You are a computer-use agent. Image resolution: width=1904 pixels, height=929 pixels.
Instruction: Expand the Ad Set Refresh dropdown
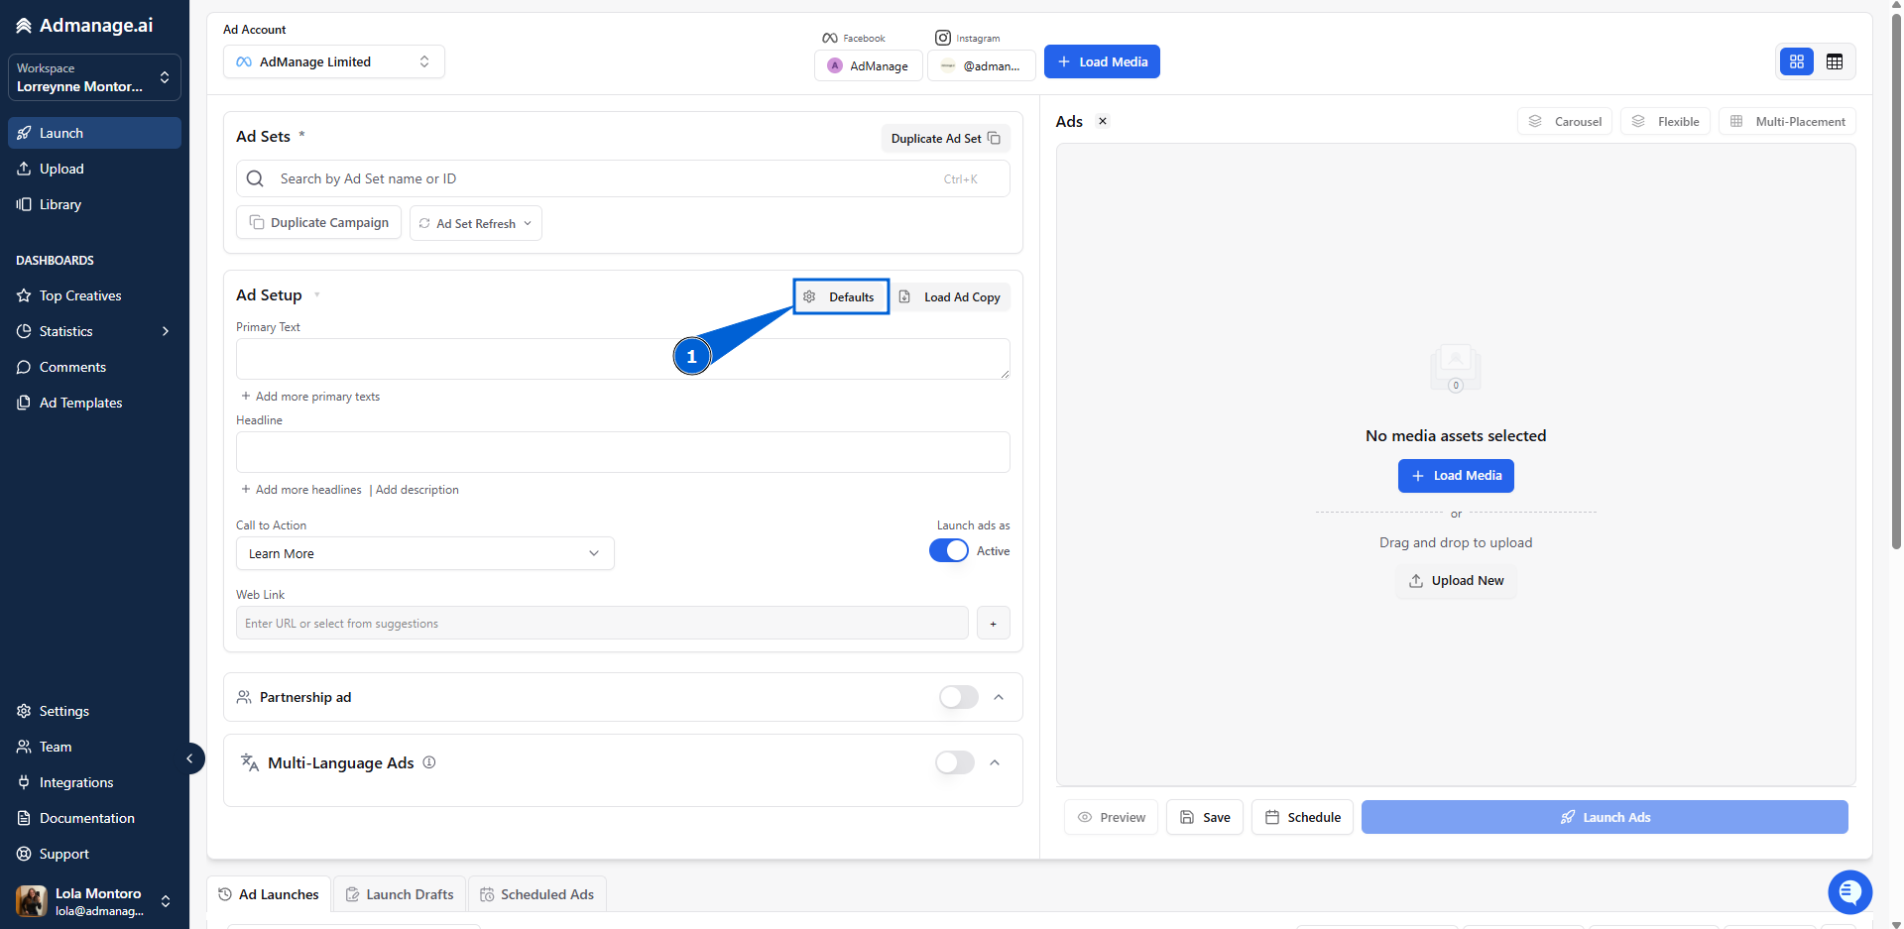click(x=476, y=223)
